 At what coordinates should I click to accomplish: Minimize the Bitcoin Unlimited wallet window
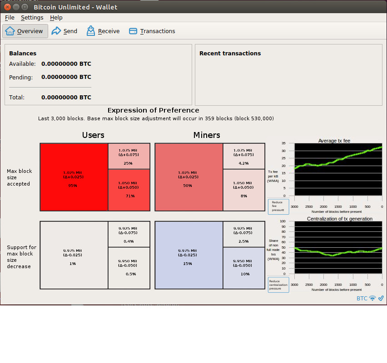(x=16, y=7)
